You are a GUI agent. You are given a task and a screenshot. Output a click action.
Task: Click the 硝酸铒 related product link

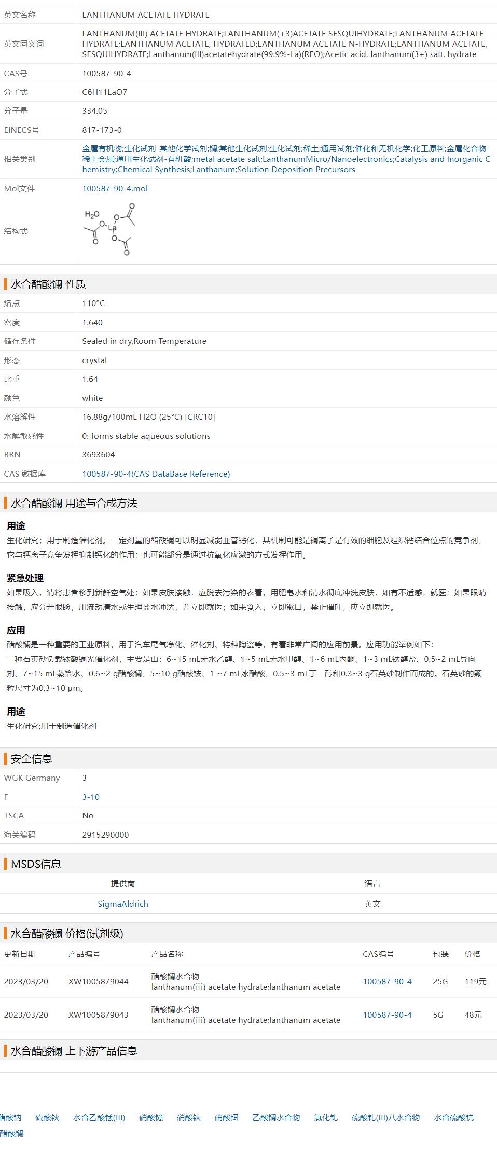(226, 1118)
